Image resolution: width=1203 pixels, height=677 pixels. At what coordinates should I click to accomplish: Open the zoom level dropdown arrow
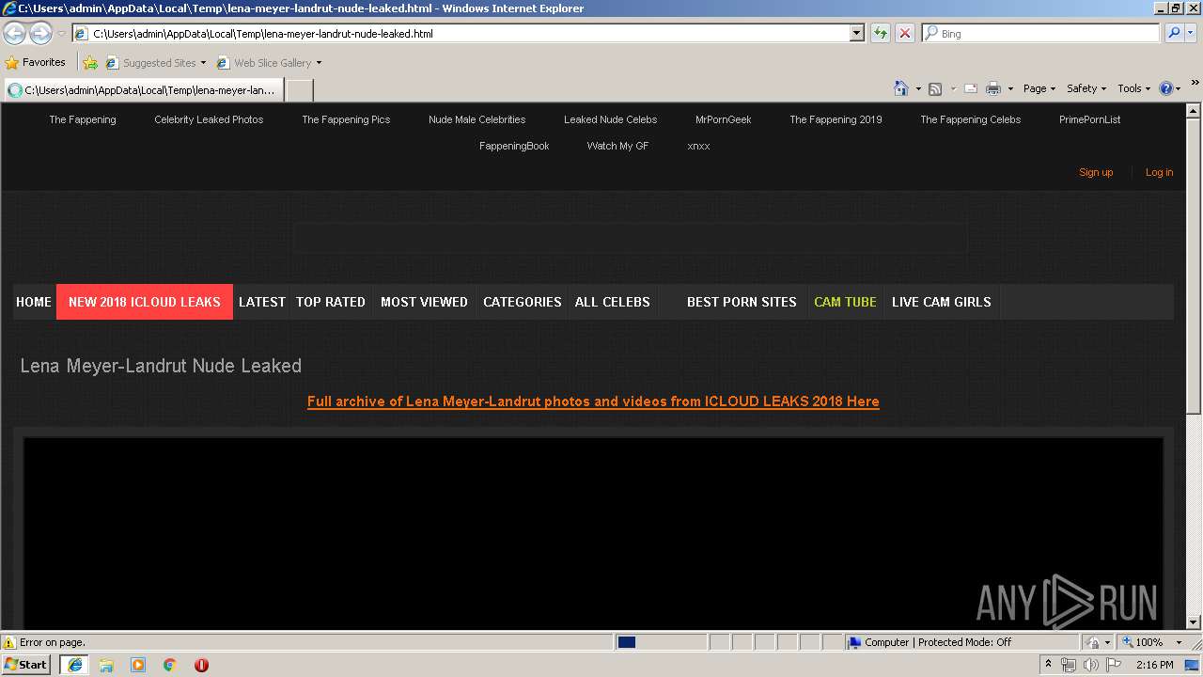tap(1179, 642)
